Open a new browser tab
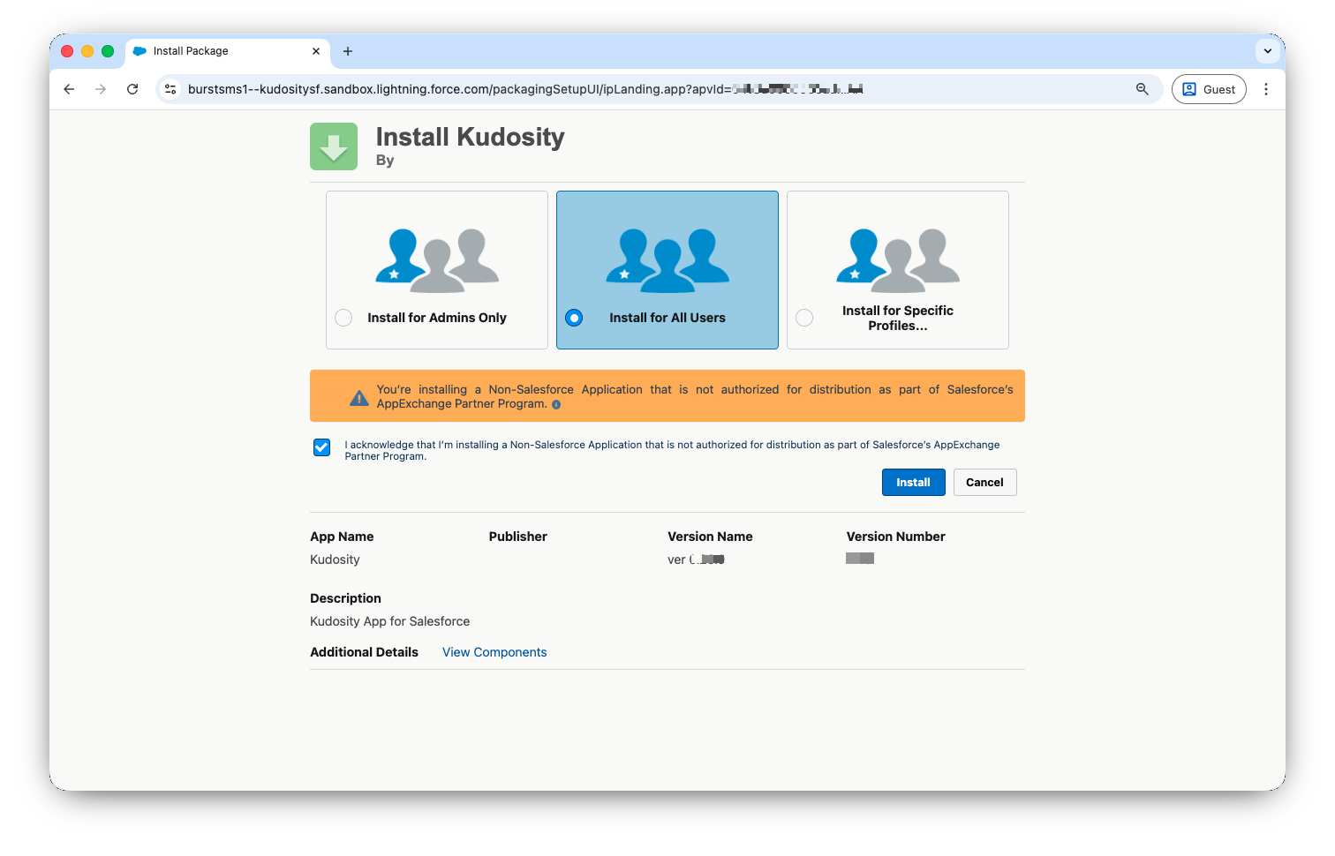This screenshot has height=856, width=1335. tap(348, 51)
